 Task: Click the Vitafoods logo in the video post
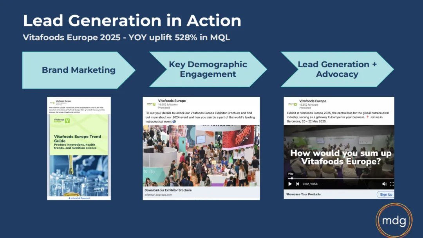tap(293, 104)
